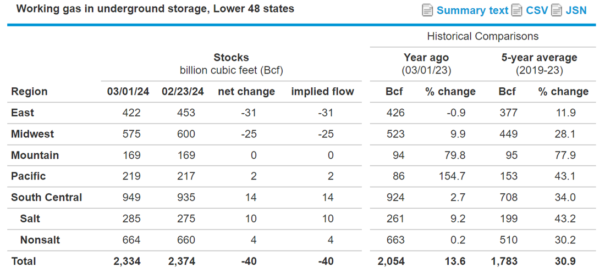Click the 5-year average heading
Image resolution: width=605 pixels, height=268 pixels.
pyautogui.click(x=540, y=58)
